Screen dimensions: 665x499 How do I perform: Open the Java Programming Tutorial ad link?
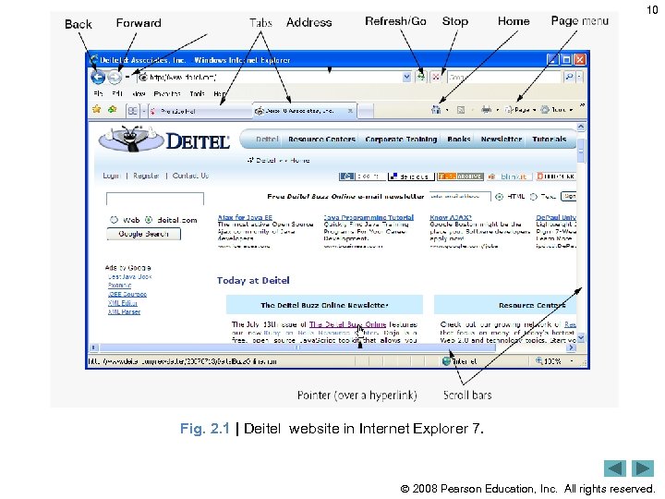pyautogui.click(x=369, y=217)
